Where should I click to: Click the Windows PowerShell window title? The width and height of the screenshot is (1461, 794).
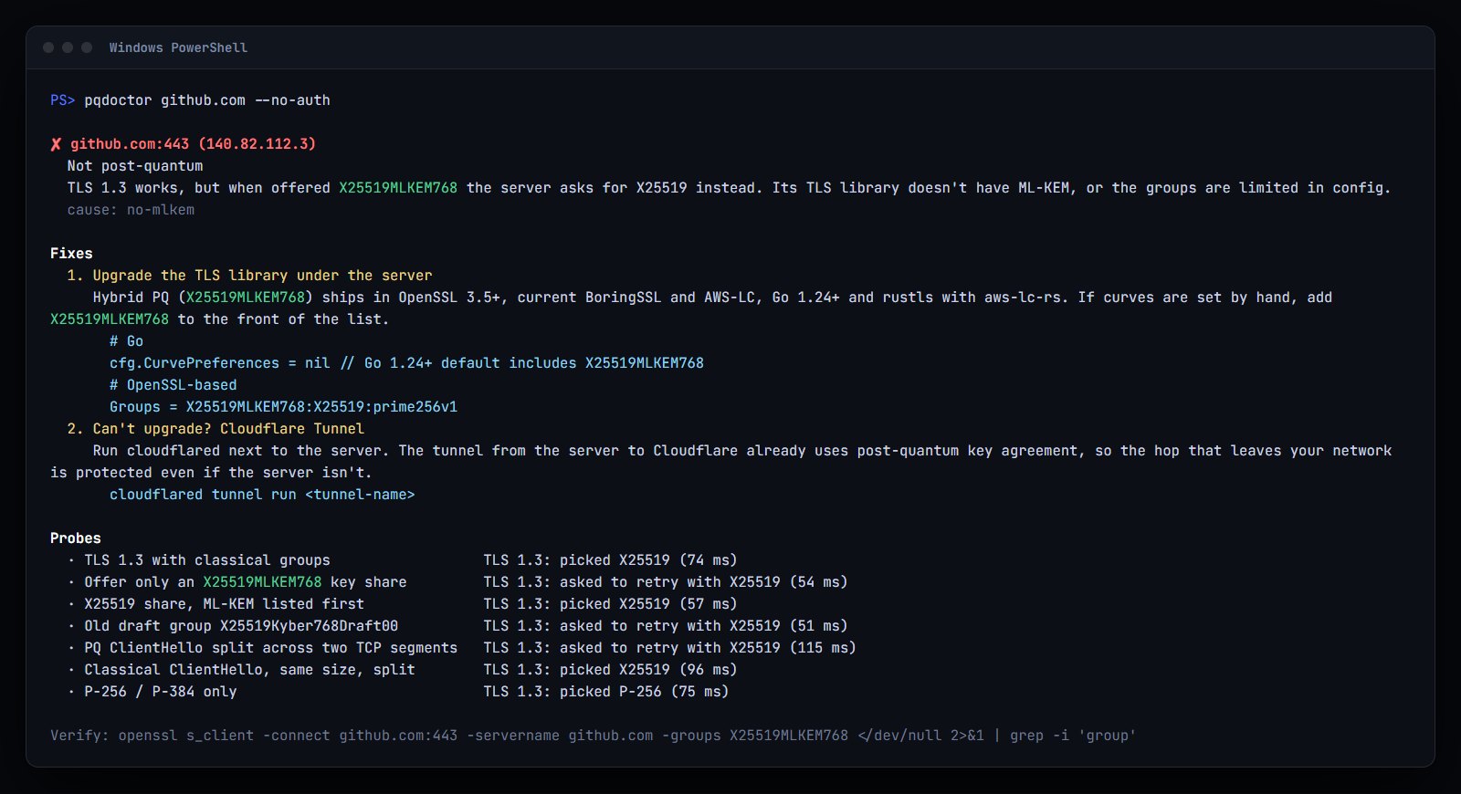[178, 47]
